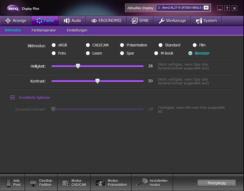Activate Modus Präsentation shortcut

pos(111,182)
